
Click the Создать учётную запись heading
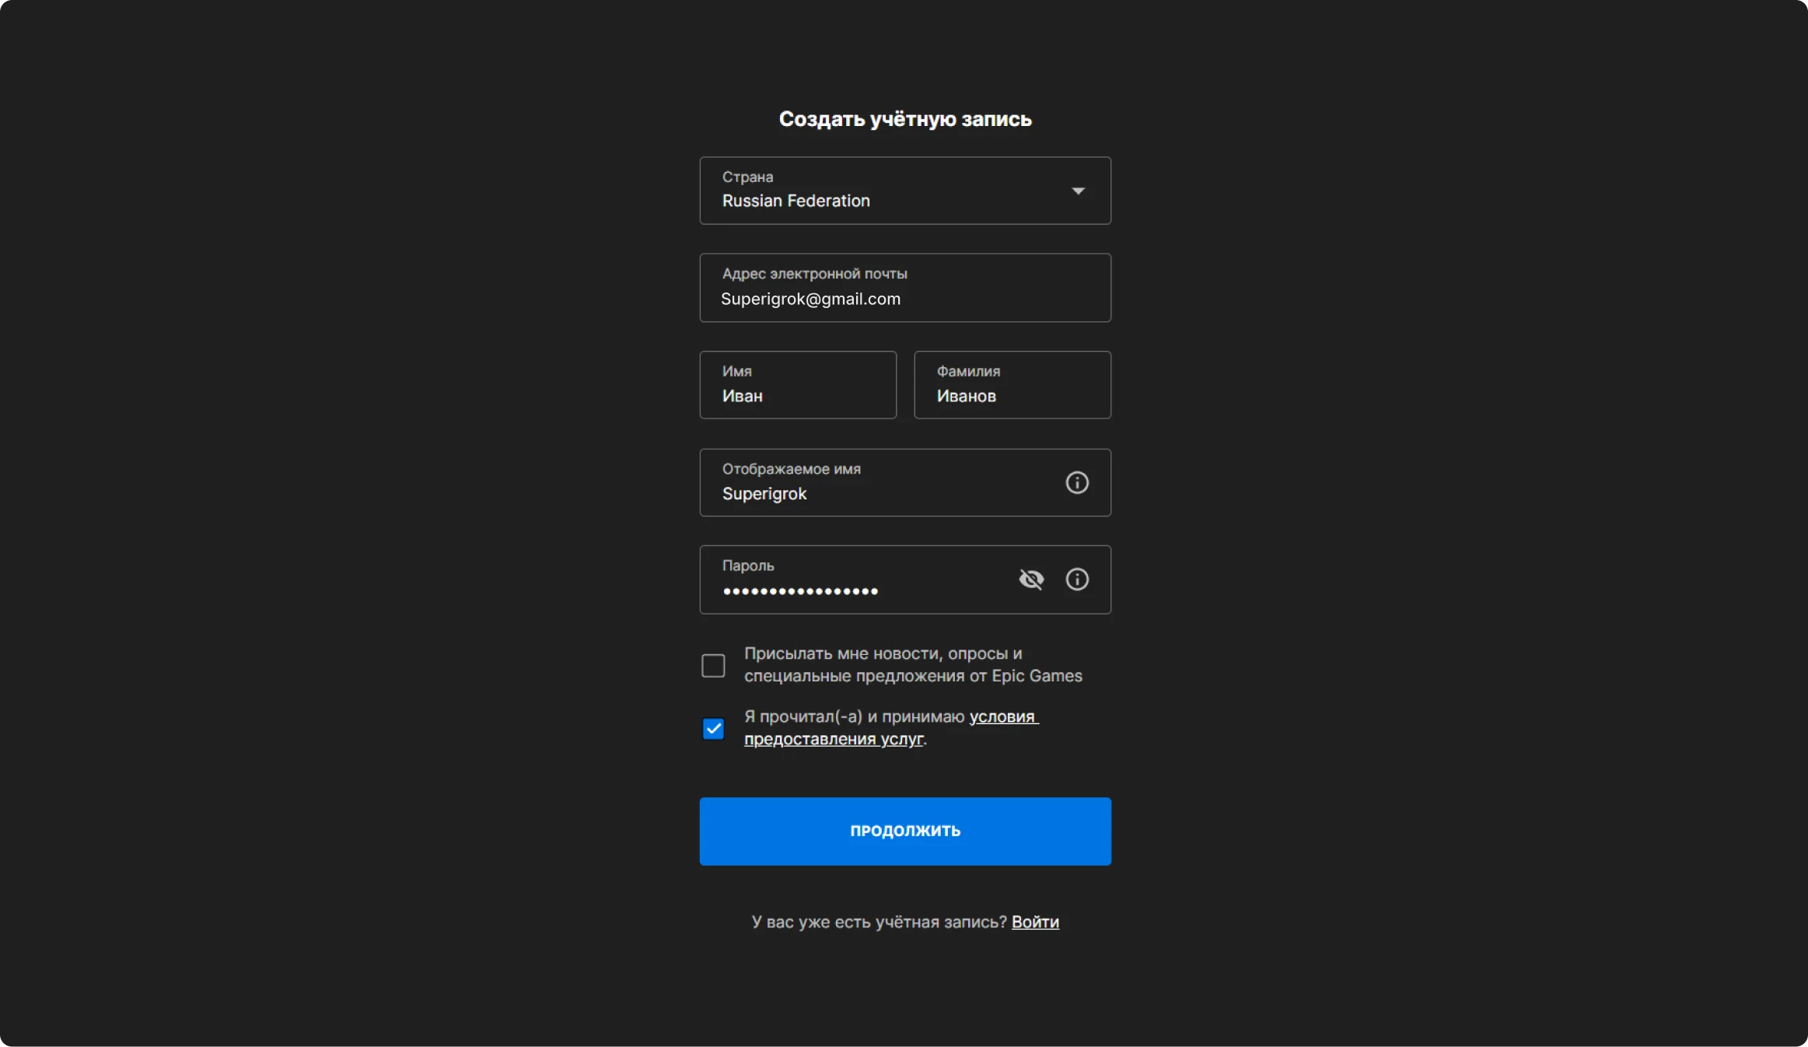coord(904,119)
